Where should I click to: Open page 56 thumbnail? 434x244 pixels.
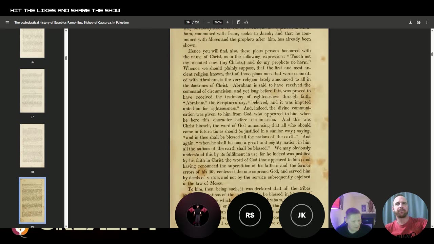click(32, 43)
